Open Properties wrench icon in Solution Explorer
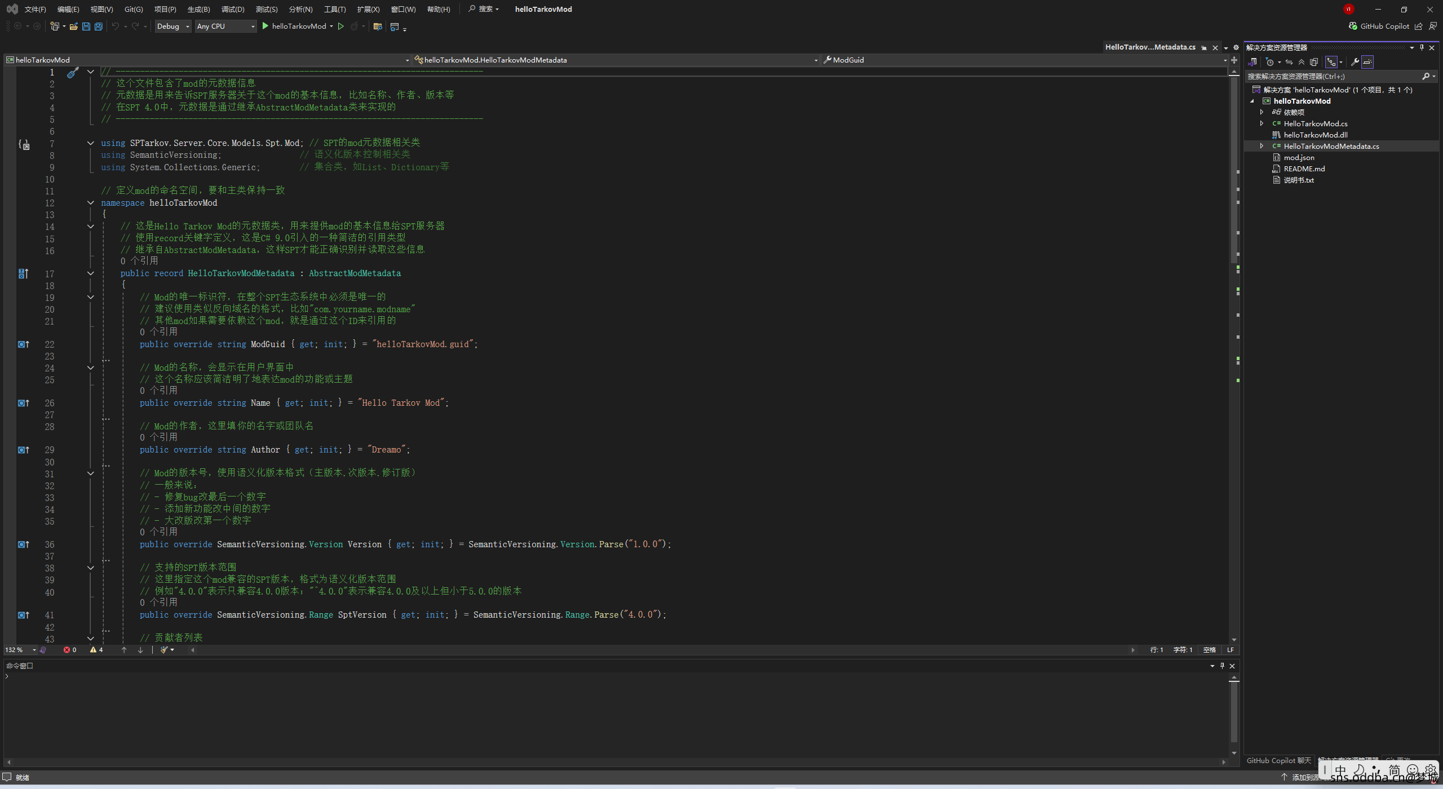This screenshot has height=789, width=1443. click(1355, 62)
